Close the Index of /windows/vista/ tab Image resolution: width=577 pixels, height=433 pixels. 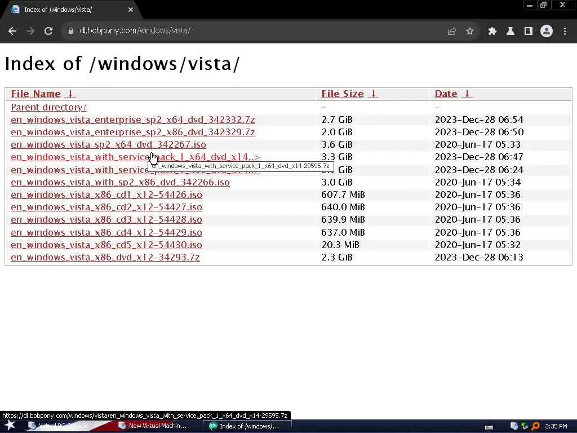tap(131, 10)
